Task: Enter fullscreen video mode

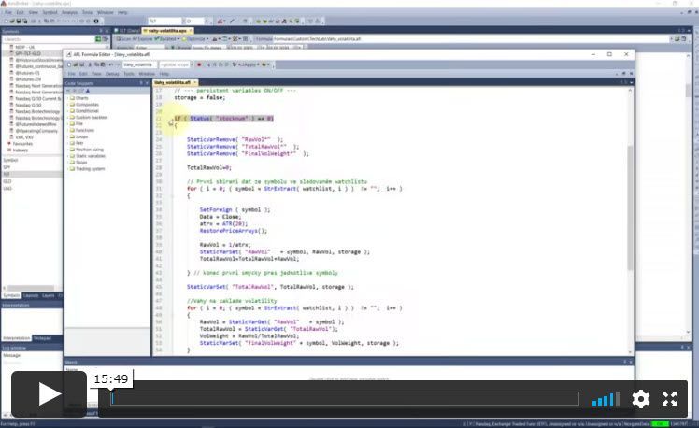Action: tap(670, 399)
